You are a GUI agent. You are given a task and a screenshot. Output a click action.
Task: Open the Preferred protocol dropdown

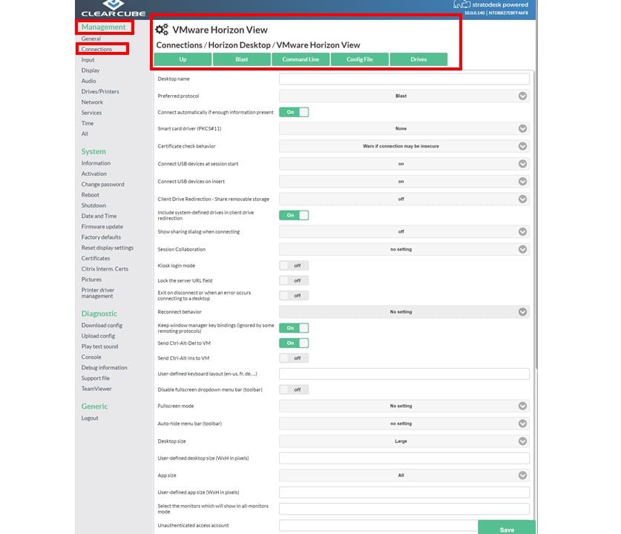tap(404, 96)
